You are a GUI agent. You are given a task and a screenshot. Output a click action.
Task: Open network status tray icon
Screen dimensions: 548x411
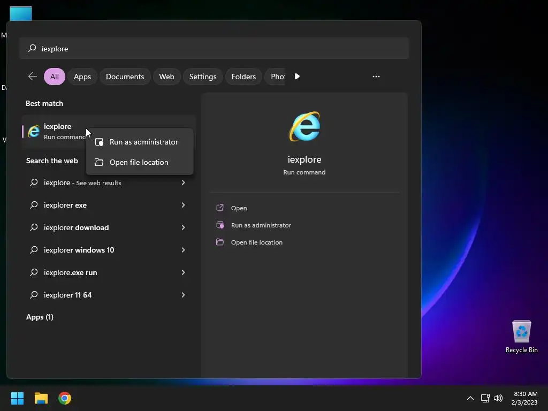pos(485,398)
